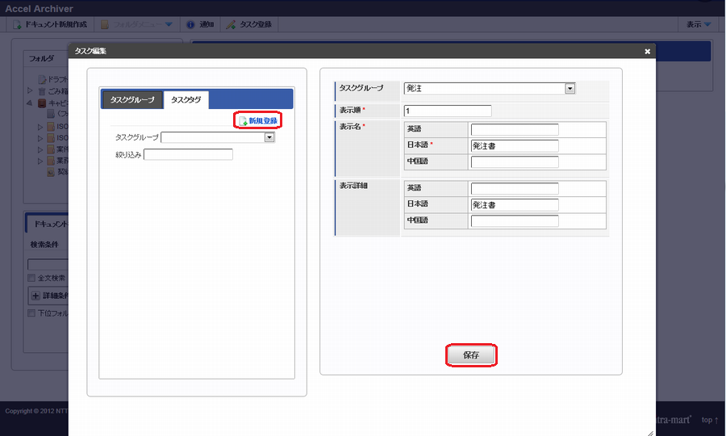Click the ドラフト folder icon in tree
This screenshot has width=726, height=436.
(42, 80)
